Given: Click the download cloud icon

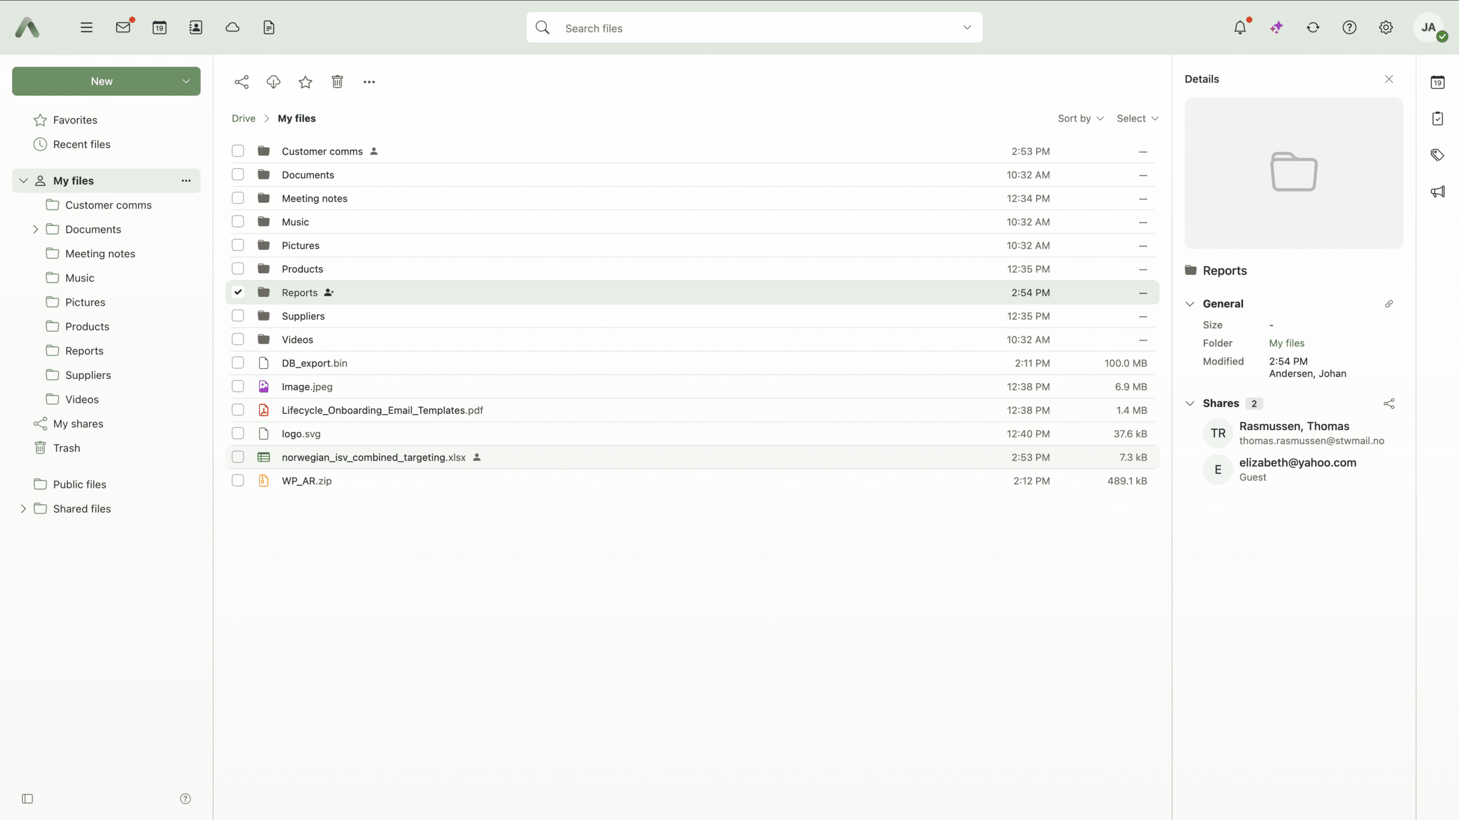Looking at the screenshot, I should 274,82.
